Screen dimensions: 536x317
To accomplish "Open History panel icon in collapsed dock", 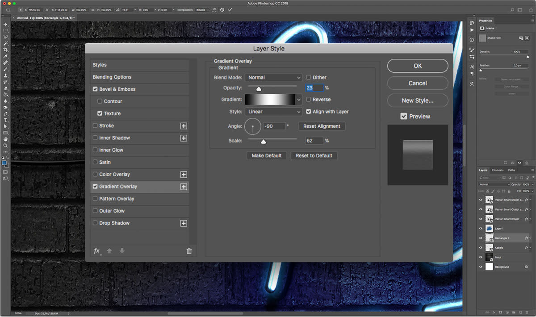I will [x=472, y=22].
